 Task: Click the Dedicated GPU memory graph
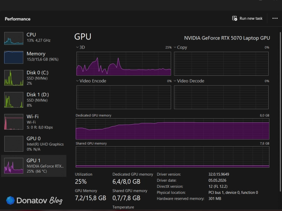point(173,129)
